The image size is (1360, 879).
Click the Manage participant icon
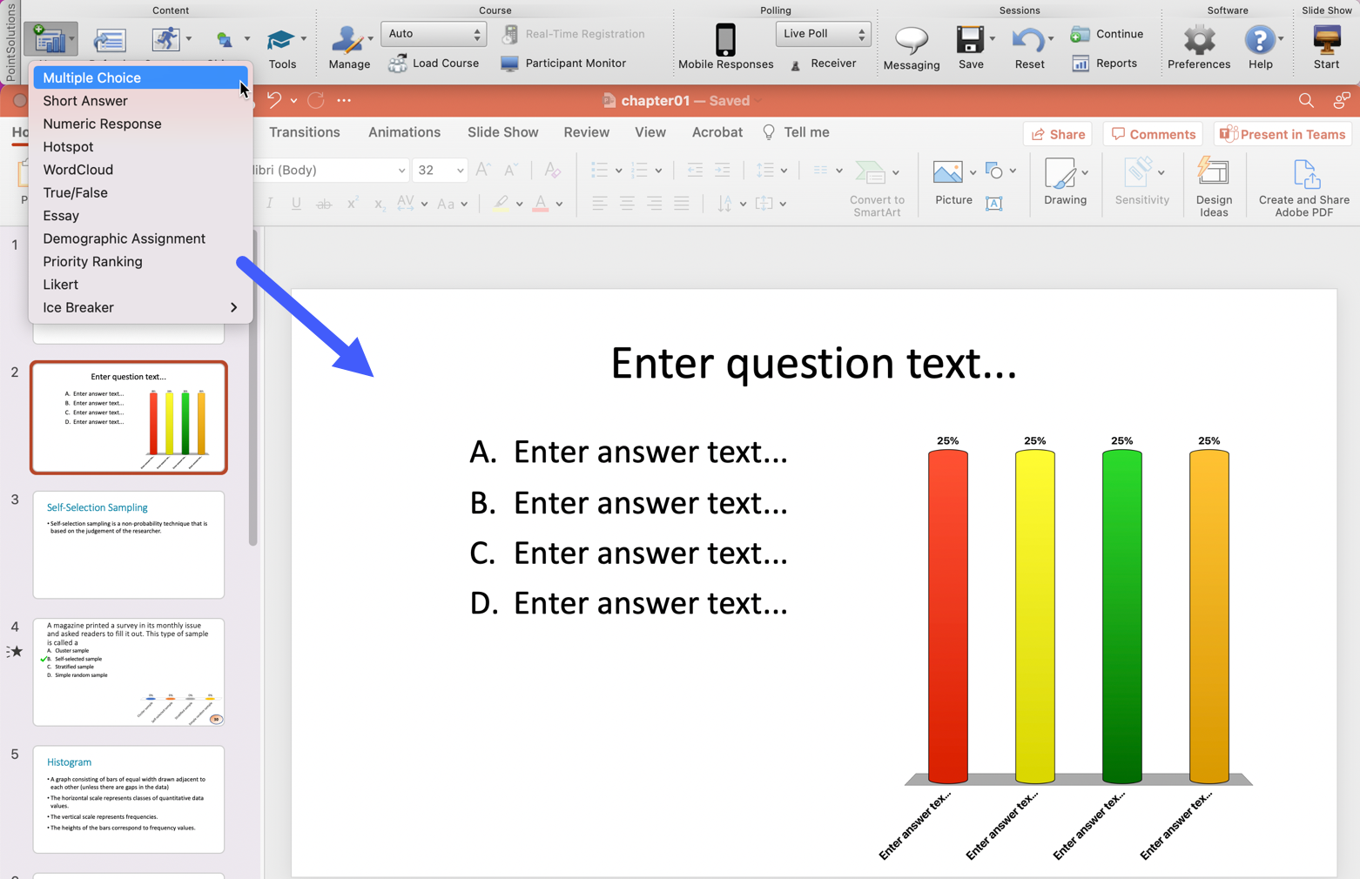click(347, 40)
